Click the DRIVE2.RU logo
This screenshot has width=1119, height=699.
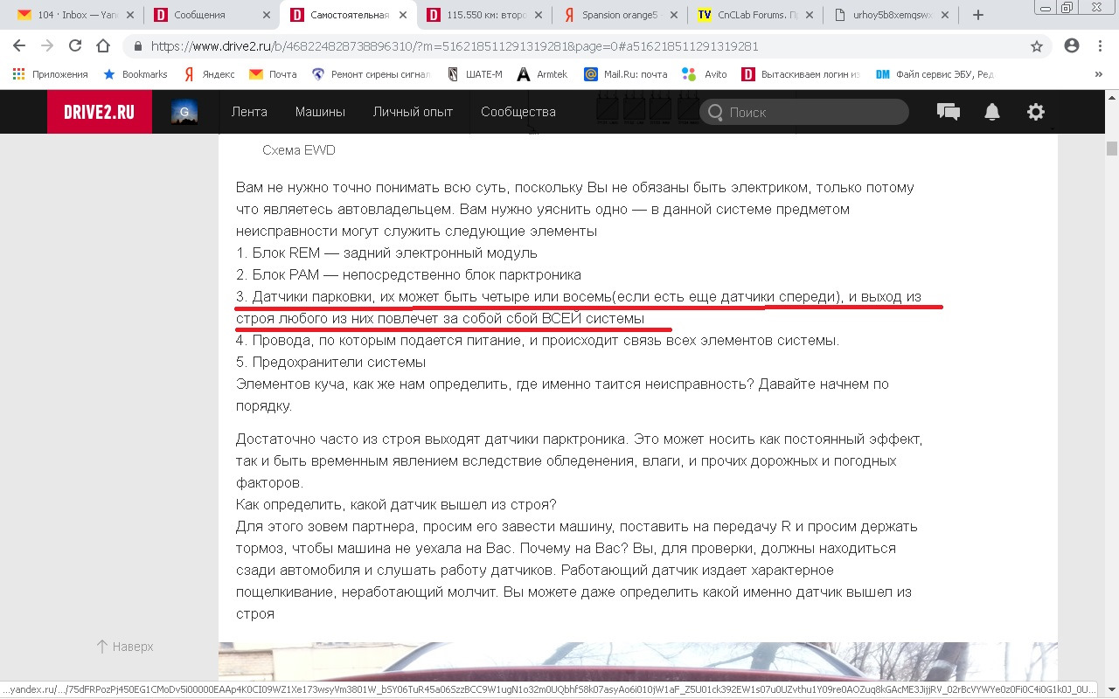pyautogui.click(x=99, y=112)
